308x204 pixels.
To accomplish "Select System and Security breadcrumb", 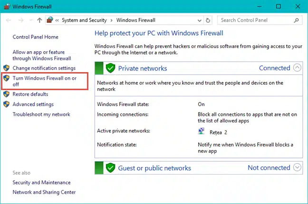I will pyautogui.click(x=85, y=20).
